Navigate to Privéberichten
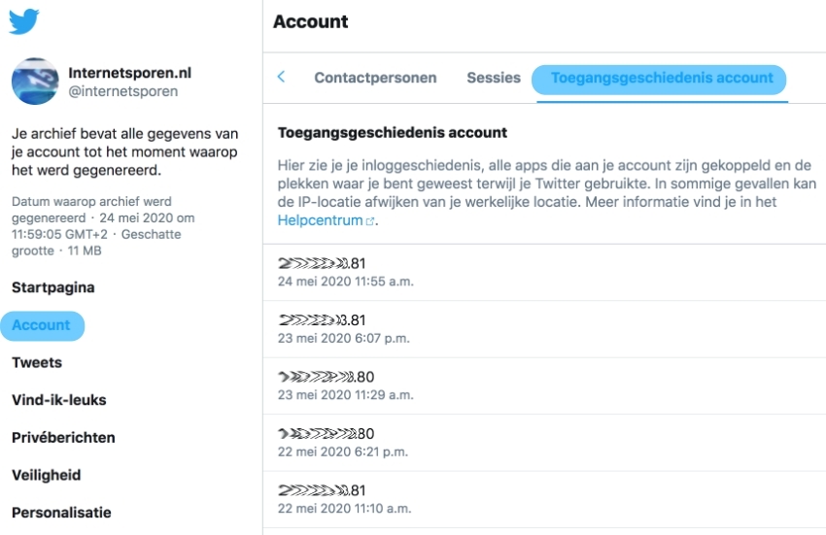 coord(63,438)
